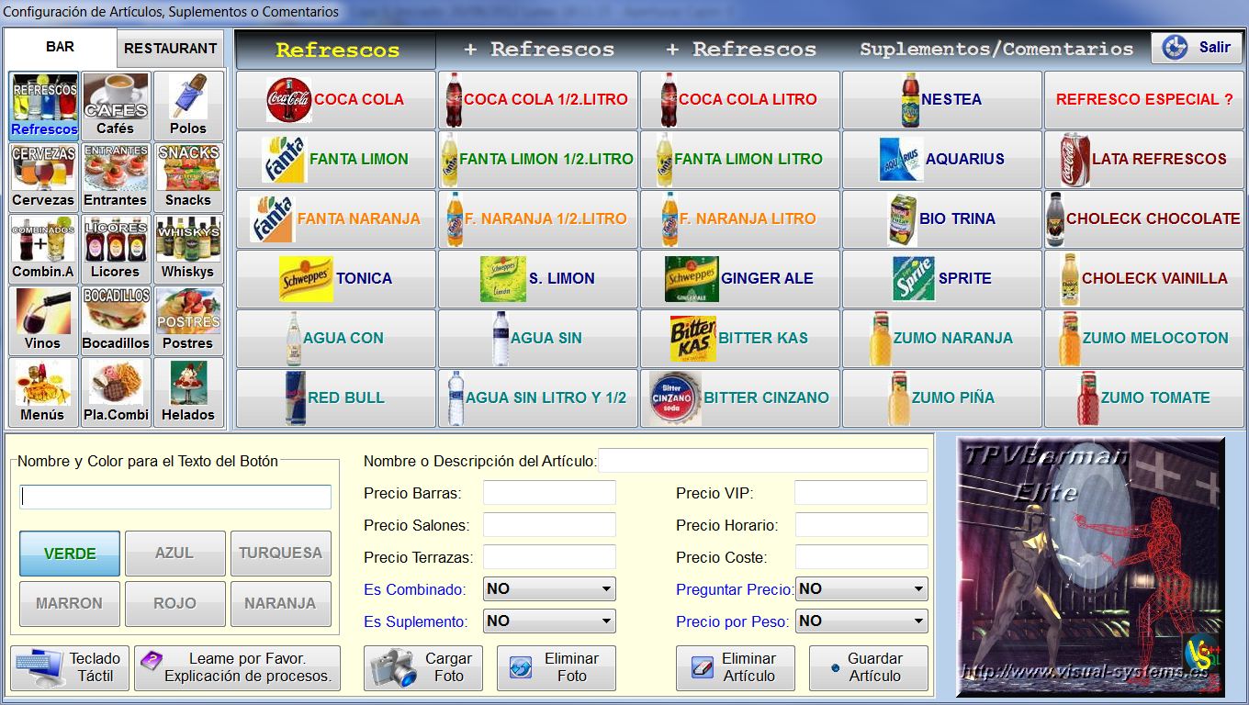Pick the VERDE text color
Image resolution: width=1249 pixels, height=705 pixels.
coord(70,554)
